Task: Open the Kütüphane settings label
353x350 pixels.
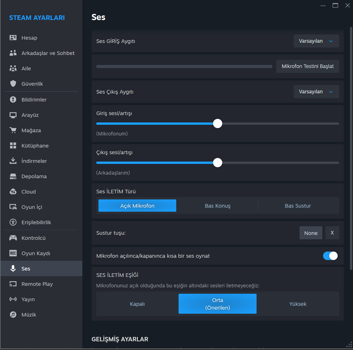Action: coord(35,146)
